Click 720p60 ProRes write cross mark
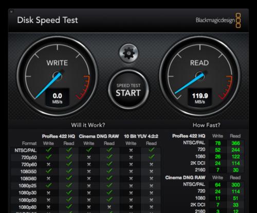 click(49, 165)
